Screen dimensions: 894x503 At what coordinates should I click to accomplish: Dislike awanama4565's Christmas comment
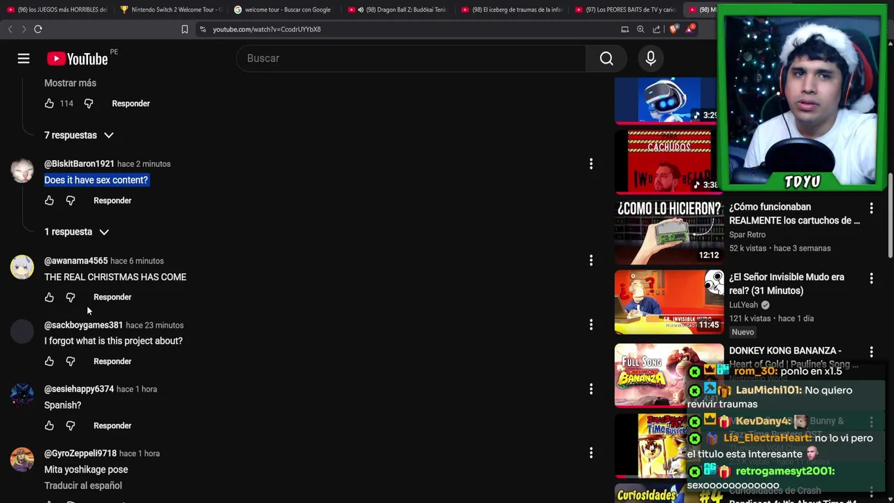coord(71,298)
